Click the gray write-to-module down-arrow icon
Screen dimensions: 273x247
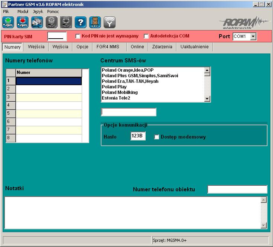[x=66, y=22]
